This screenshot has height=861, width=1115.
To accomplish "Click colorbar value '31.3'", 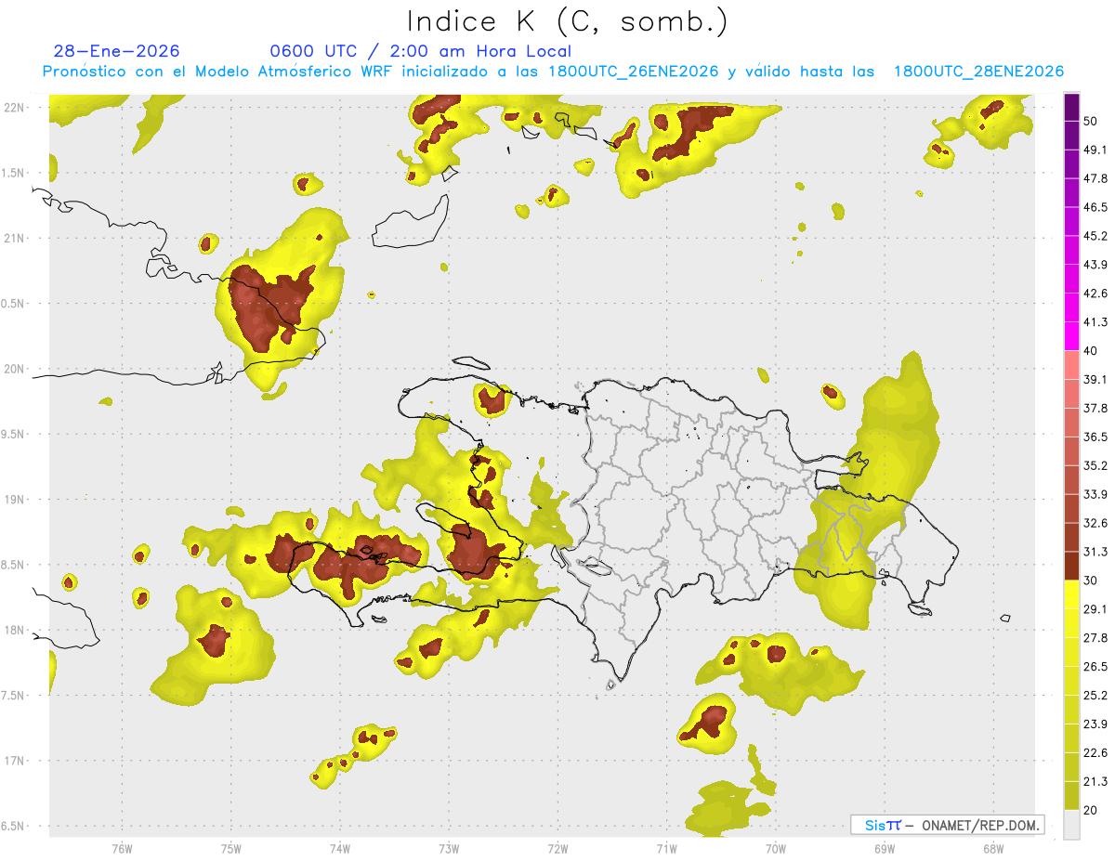I will tap(1095, 552).
